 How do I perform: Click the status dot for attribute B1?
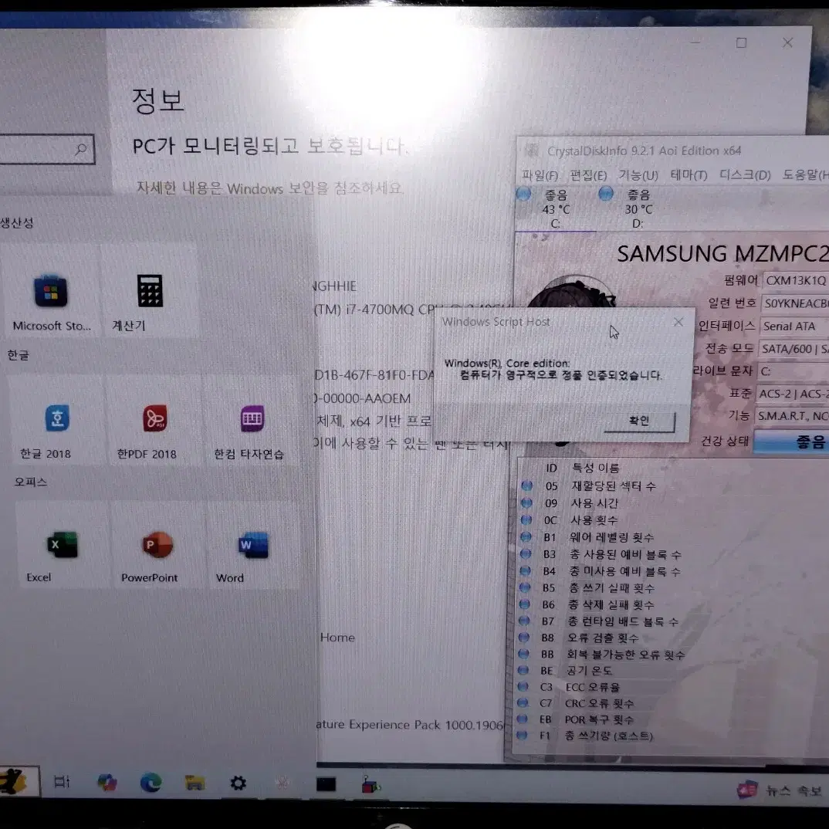click(x=526, y=536)
